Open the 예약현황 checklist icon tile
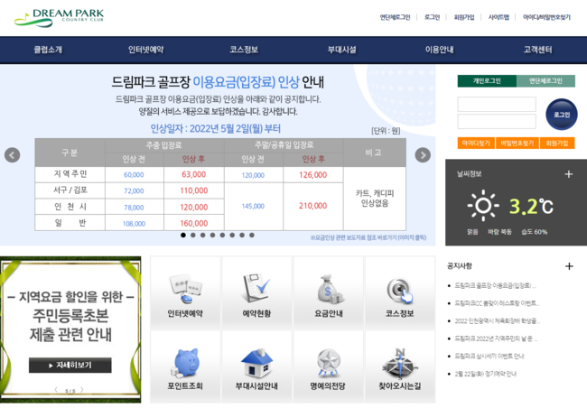587x408 pixels. [256, 292]
